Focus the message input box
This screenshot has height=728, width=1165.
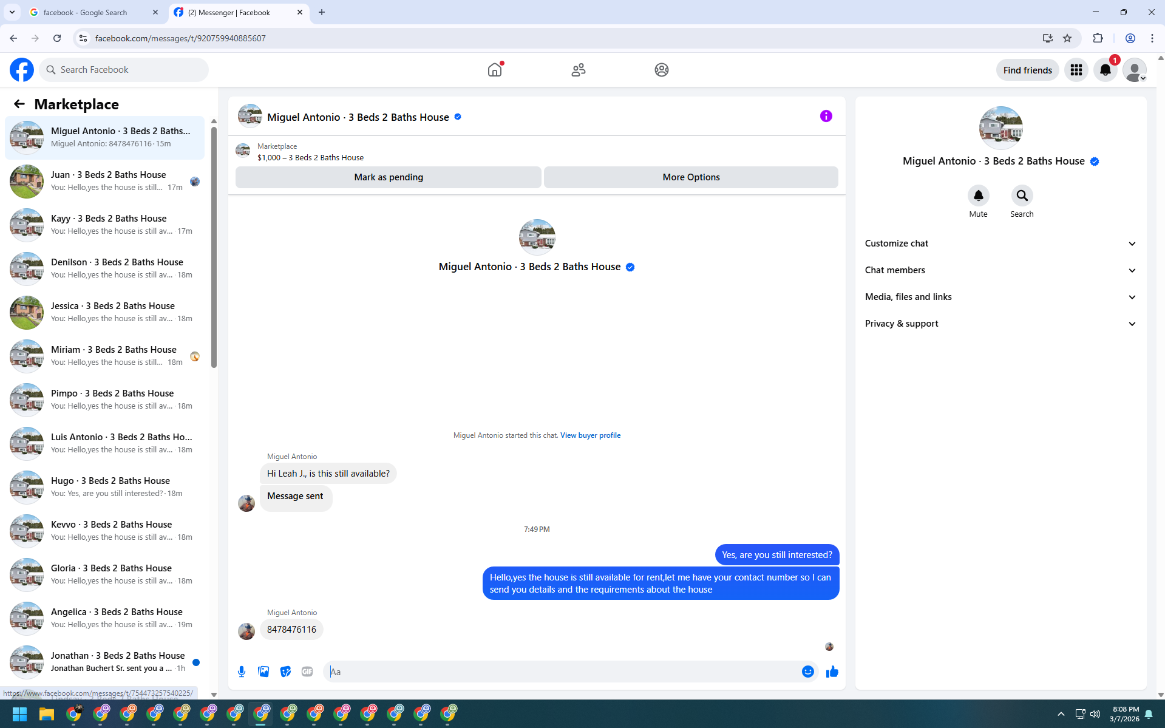click(x=563, y=672)
